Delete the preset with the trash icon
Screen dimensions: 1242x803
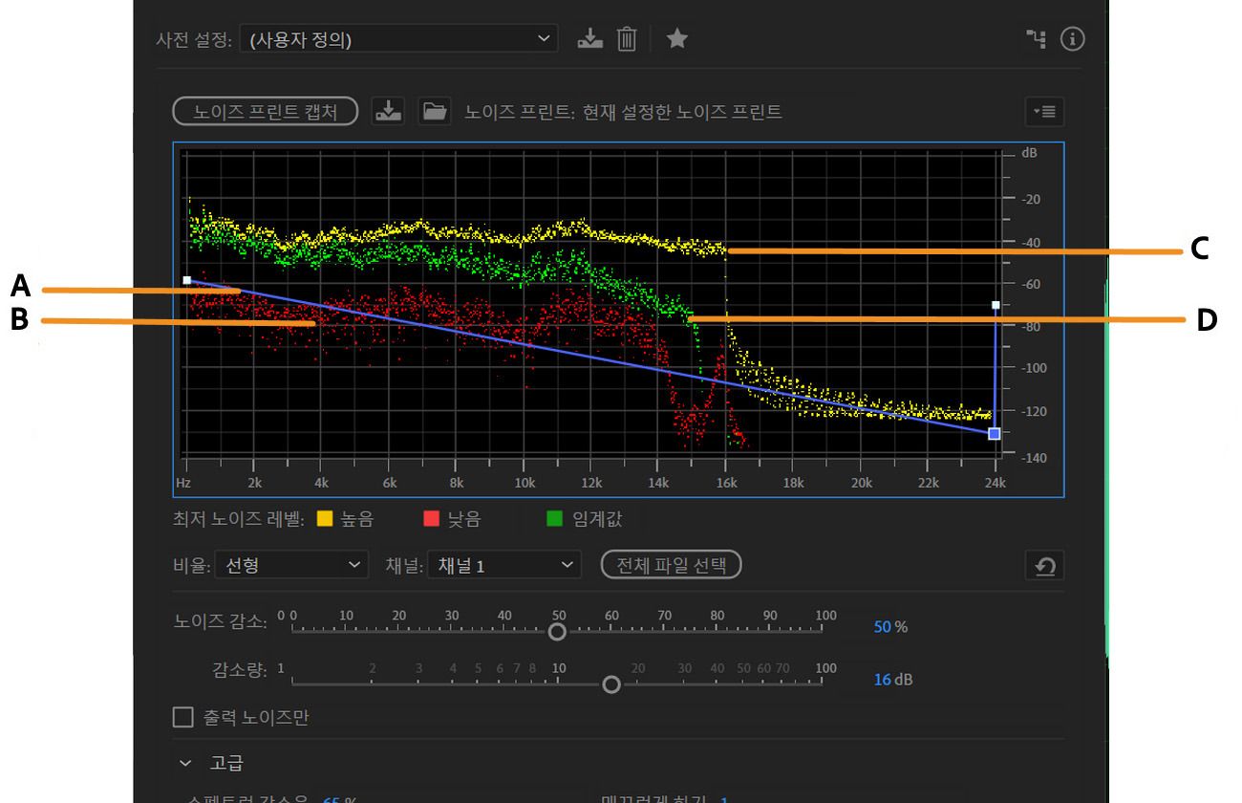click(x=627, y=39)
